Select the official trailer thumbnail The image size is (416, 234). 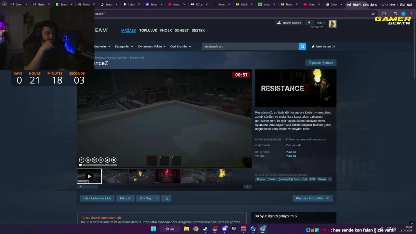(x=89, y=176)
